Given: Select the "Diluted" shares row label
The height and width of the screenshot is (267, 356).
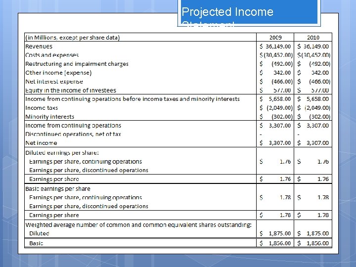Looking at the screenshot, I should pos(39,233).
